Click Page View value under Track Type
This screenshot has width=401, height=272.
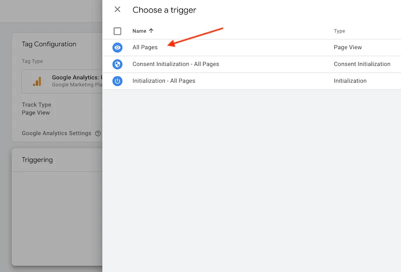[36, 113]
